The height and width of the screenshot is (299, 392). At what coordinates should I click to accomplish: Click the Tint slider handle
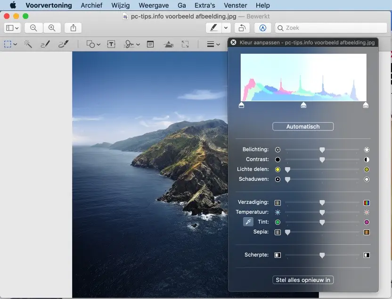[322, 222]
